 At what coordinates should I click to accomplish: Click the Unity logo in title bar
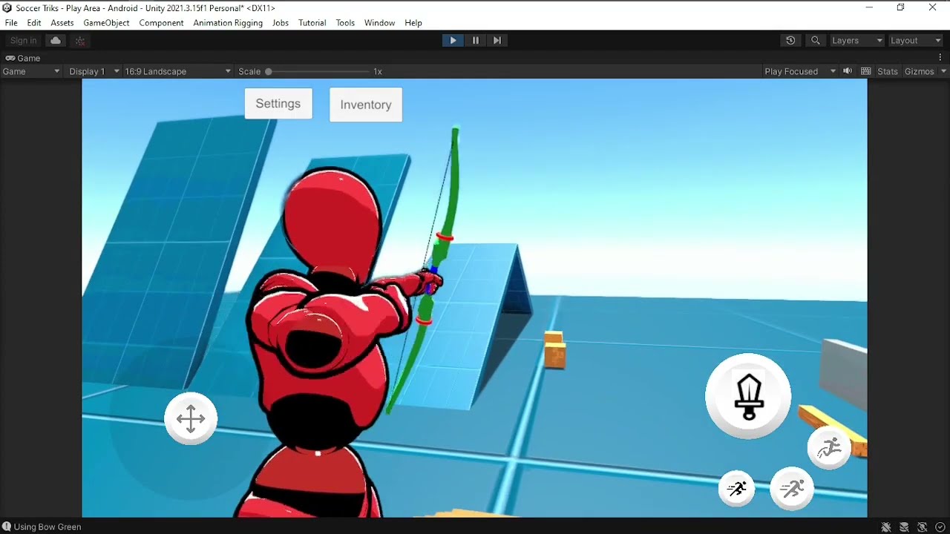7,7
